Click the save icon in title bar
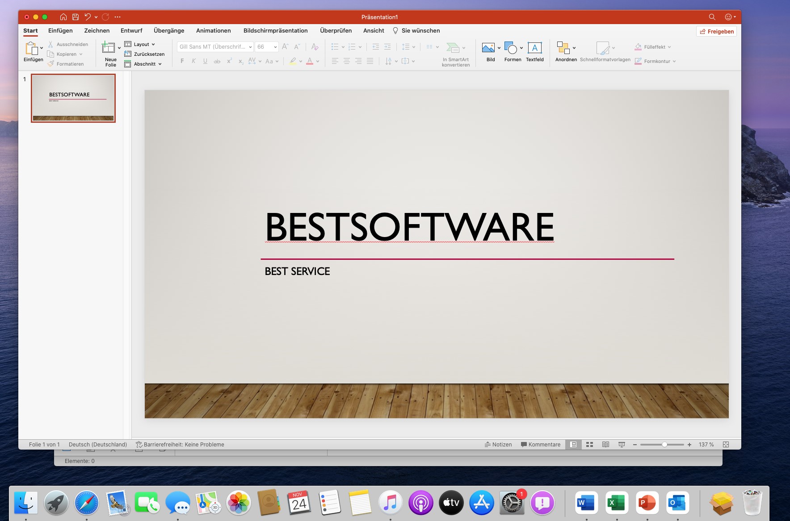The height and width of the screenshot is (521, 790). tap(76, 17)
